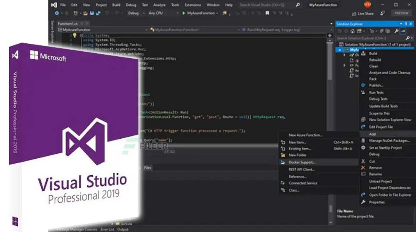Viewport: 416px width, 232px height.
Task: Open the Edit menu
Action: 74,5
